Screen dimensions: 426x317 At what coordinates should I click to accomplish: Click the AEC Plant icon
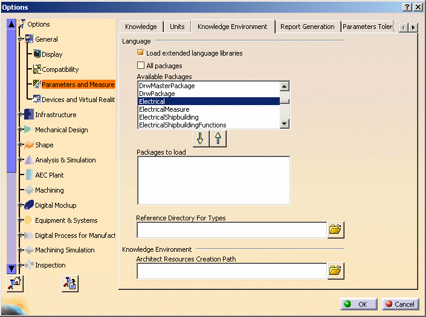(28, 175)
